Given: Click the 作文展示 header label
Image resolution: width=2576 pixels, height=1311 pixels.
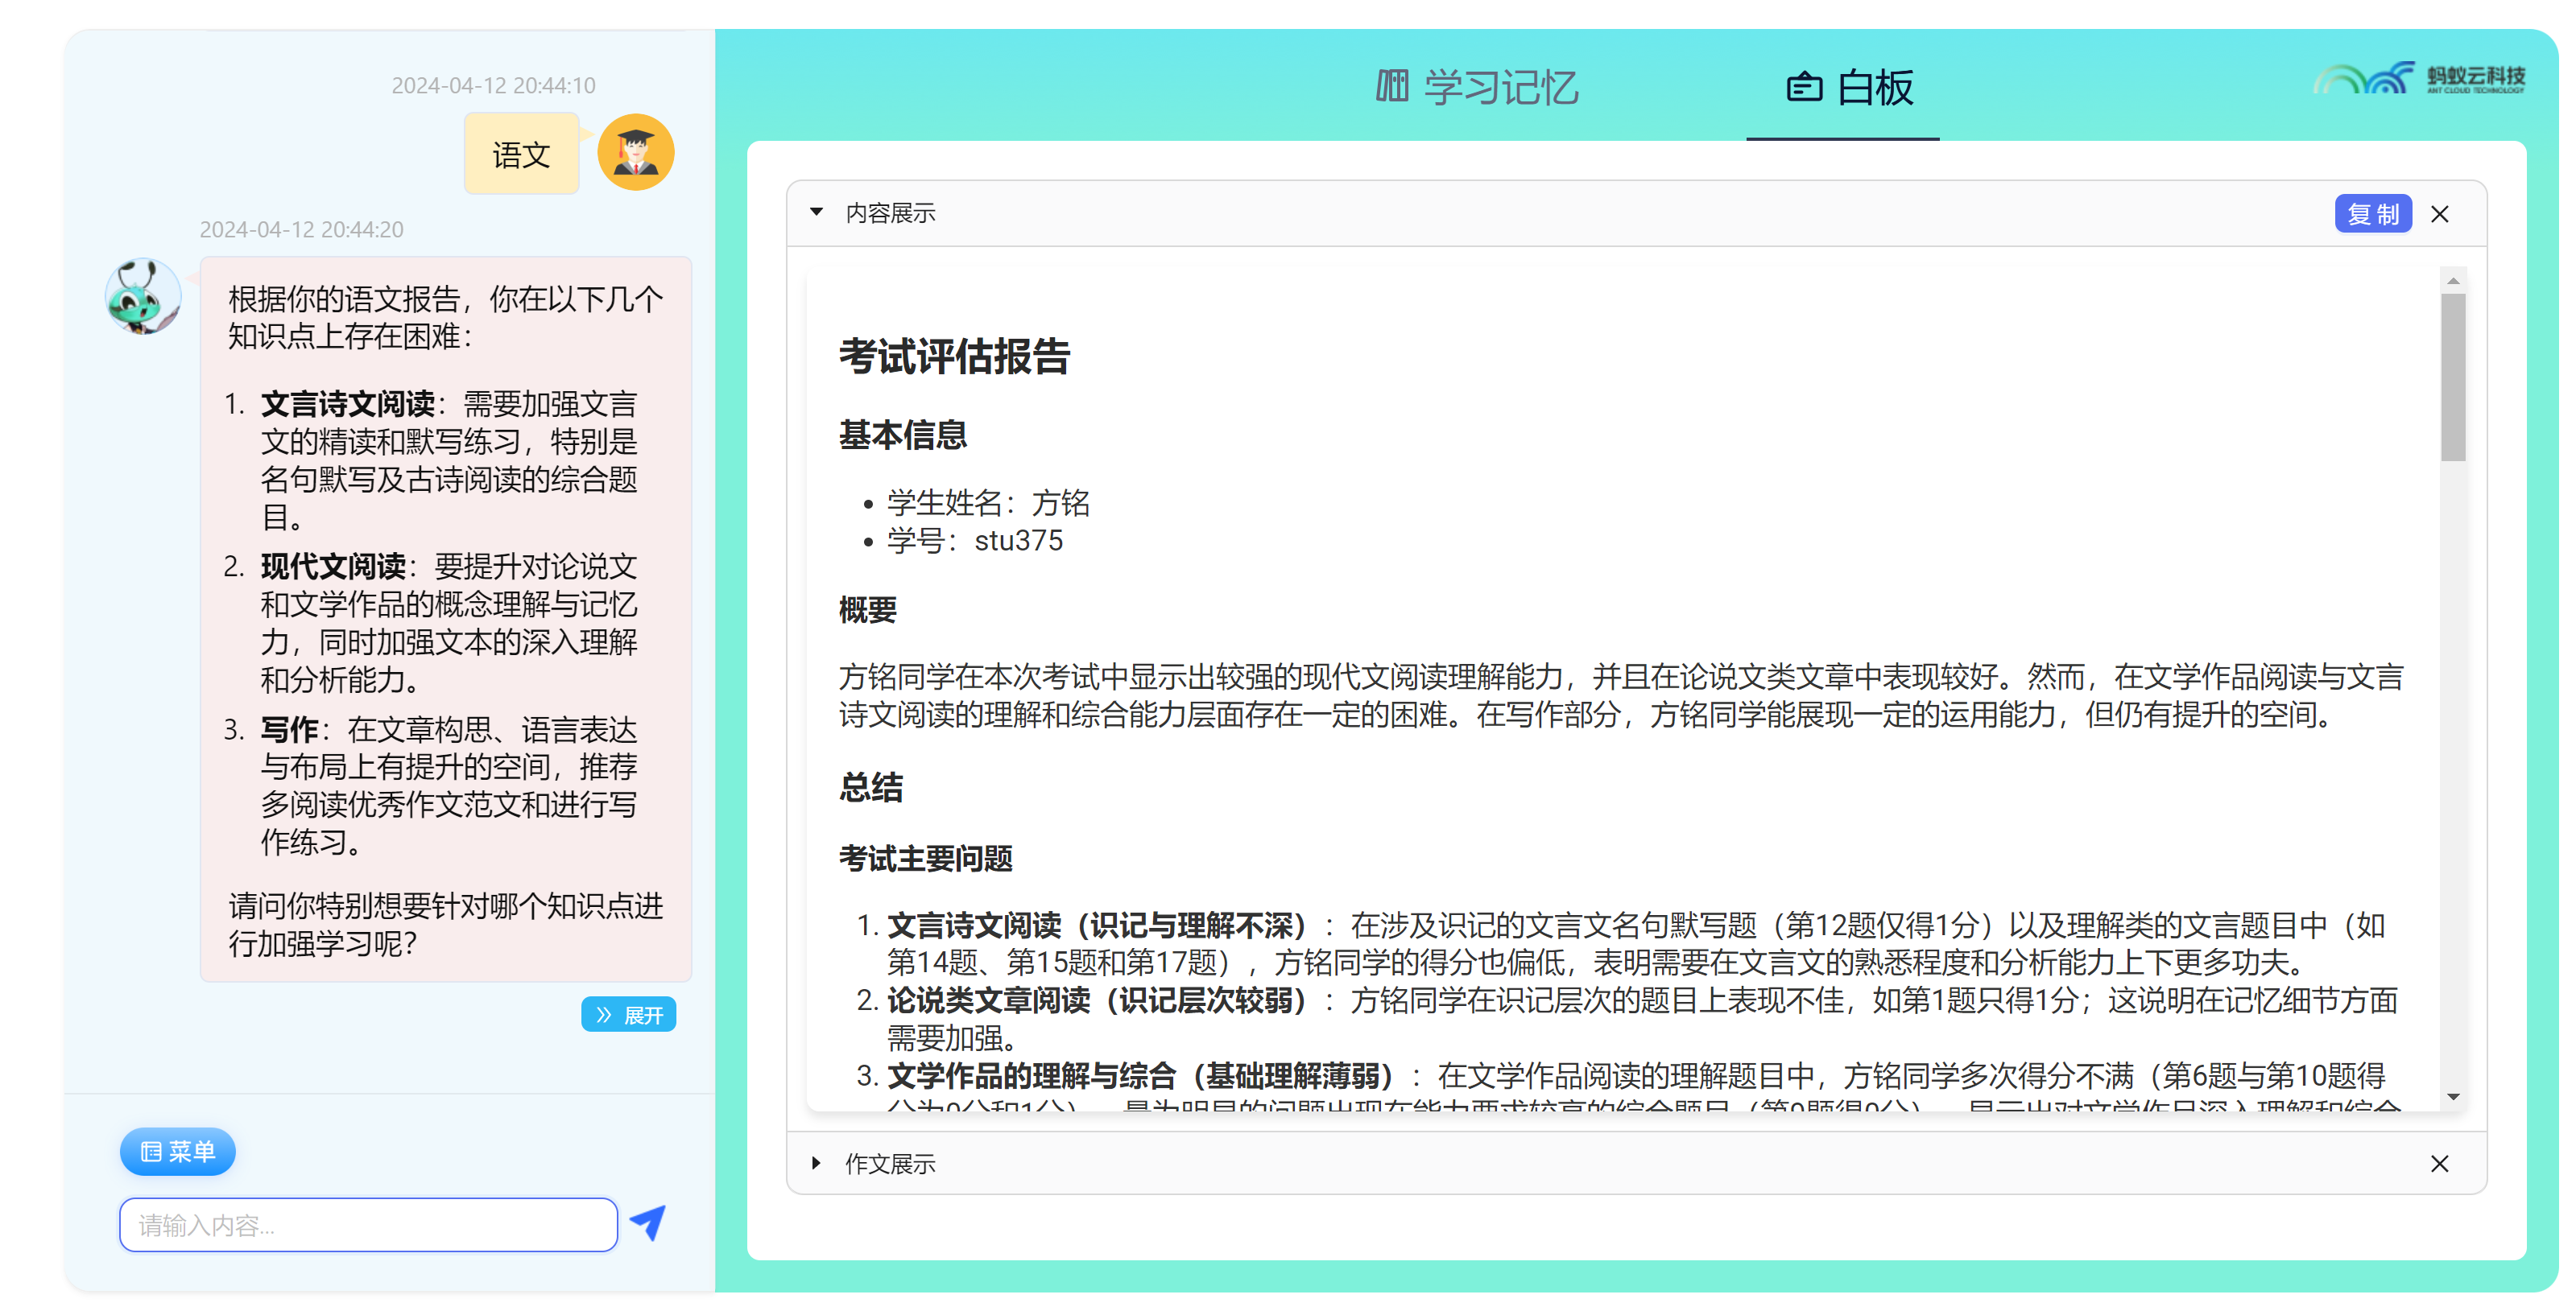Looking at the screenshot, I should pyautogui.click(x=890, y=1163).
